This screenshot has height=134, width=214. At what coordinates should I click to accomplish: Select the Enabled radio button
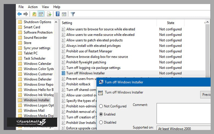[101, 114]
